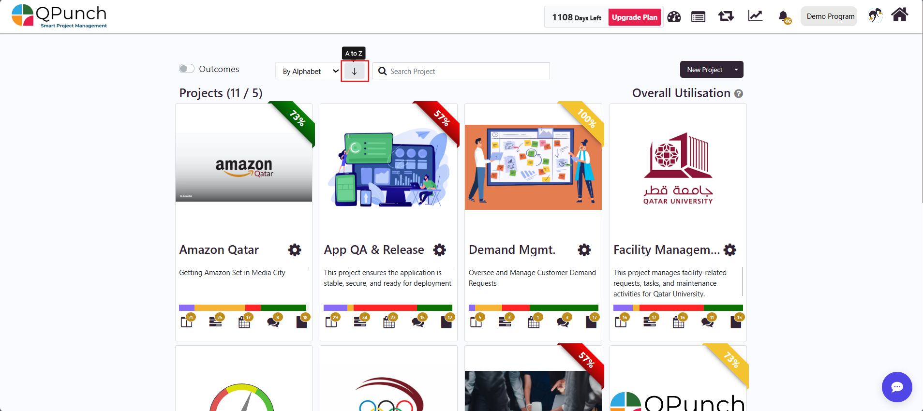The width and height of the screenshot is (923, 411).
Task: Toggle the Outcomes switch
Action: click(x=187, y=69)
